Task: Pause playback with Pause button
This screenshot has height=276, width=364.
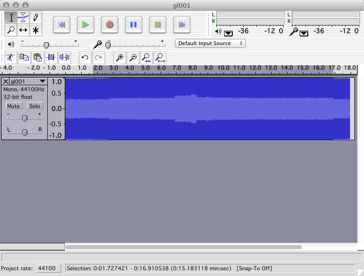Action: 134,24
